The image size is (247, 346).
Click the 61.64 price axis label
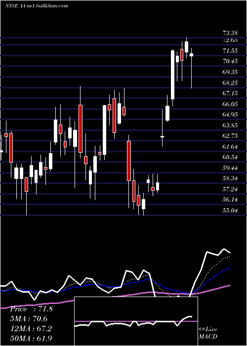pyautogui.click(x=230, y=147)
